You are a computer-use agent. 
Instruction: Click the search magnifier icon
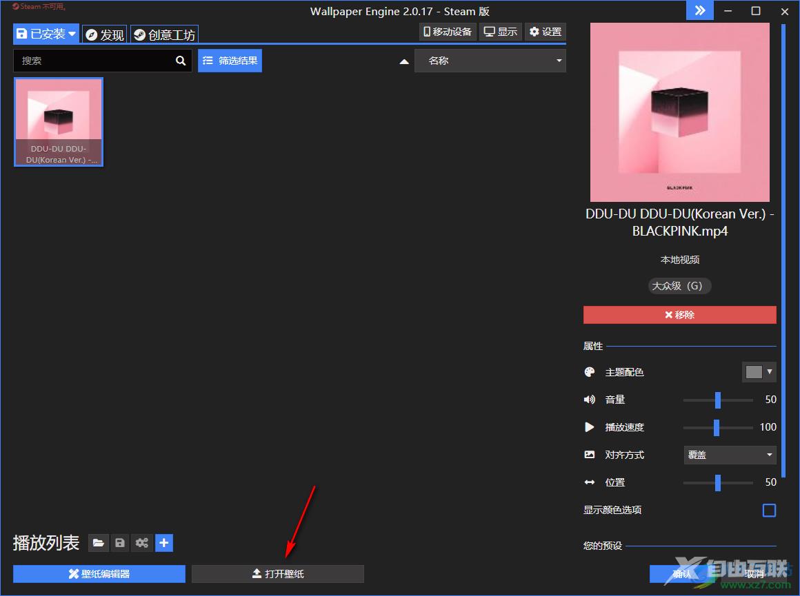coord(181,61)
